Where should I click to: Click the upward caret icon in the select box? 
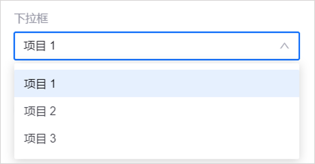[x=284, y=46]
